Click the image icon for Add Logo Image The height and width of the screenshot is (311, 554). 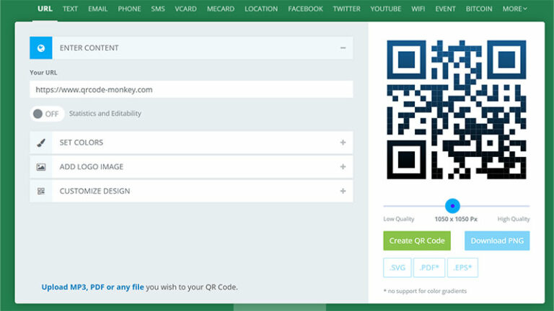tap(41, 167)
